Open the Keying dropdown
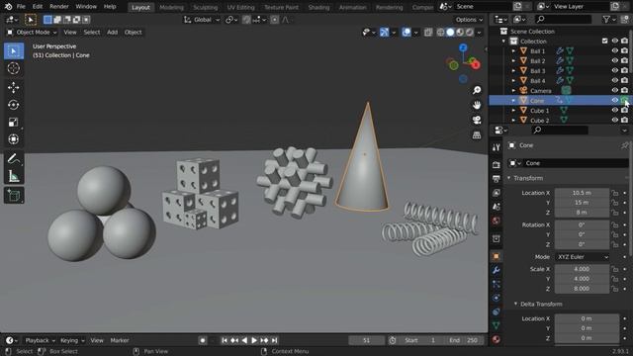This screenshot has height=356, width=633. (x=72, y=340)
